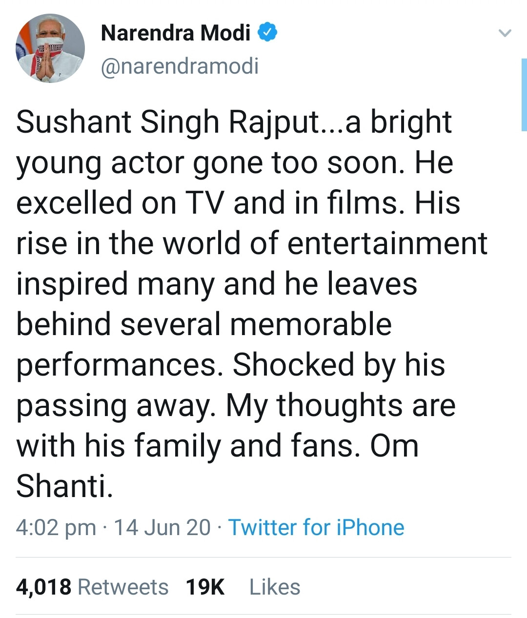Click the phrase 'My thoughts are'
The height and width of the screenshot is (618, 527).
[x=341, y=405]
